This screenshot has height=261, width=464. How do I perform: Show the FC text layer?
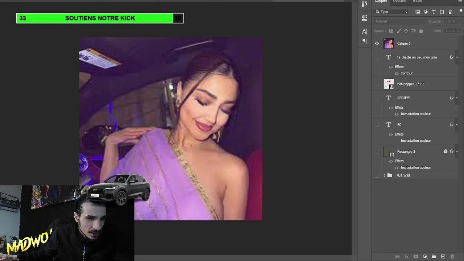(x=377, y=125)
